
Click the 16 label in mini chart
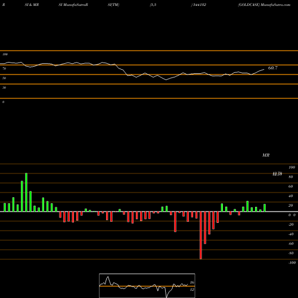(192, 283)
